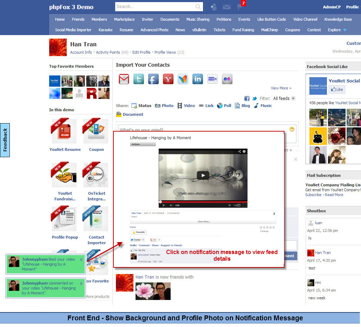This screenshot has height=327, width=361.
Task: Import contacts from LinkedIn icon
Action: tap(198, 79)
